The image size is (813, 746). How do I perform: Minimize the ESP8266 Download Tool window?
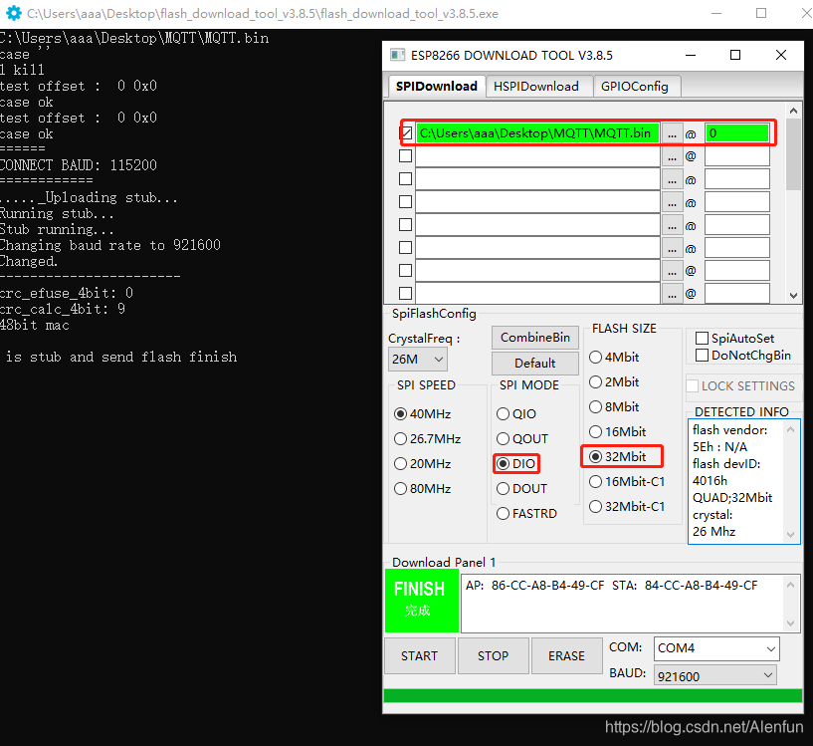tap(691, 55)
